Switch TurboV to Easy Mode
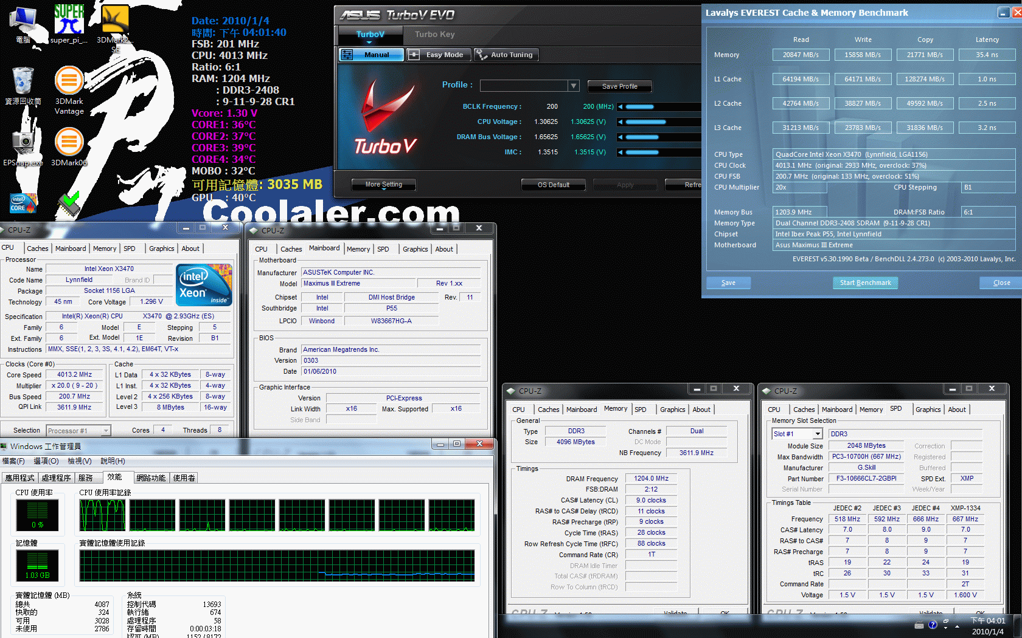 439,55
